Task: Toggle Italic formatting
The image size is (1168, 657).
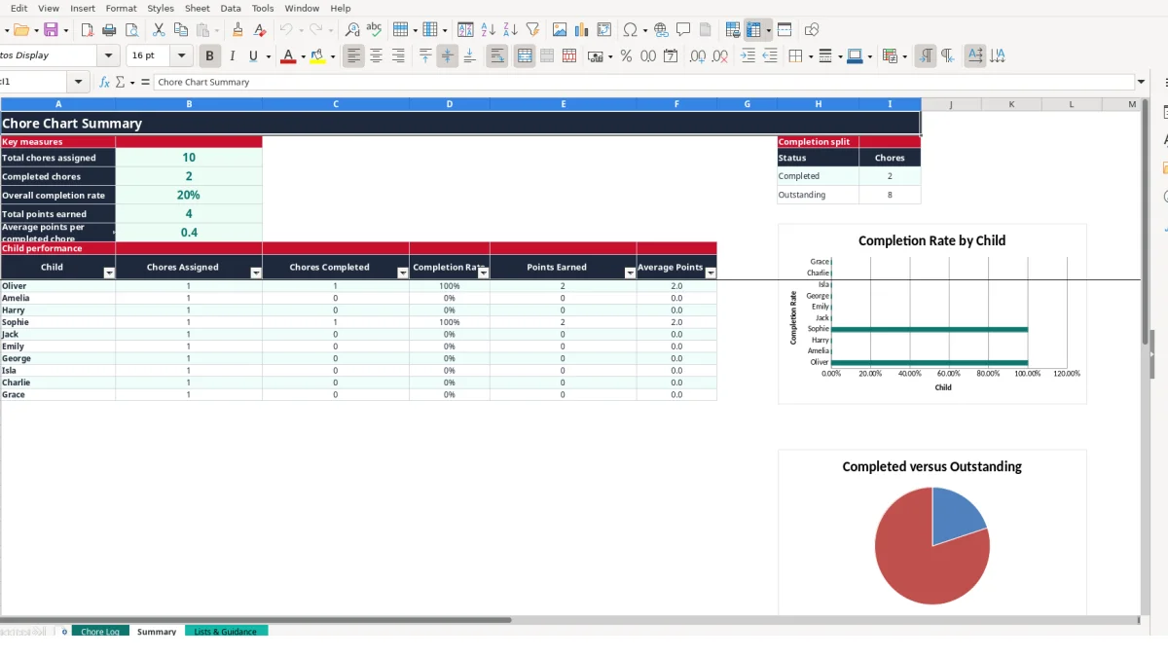Action: click(232, 56)
